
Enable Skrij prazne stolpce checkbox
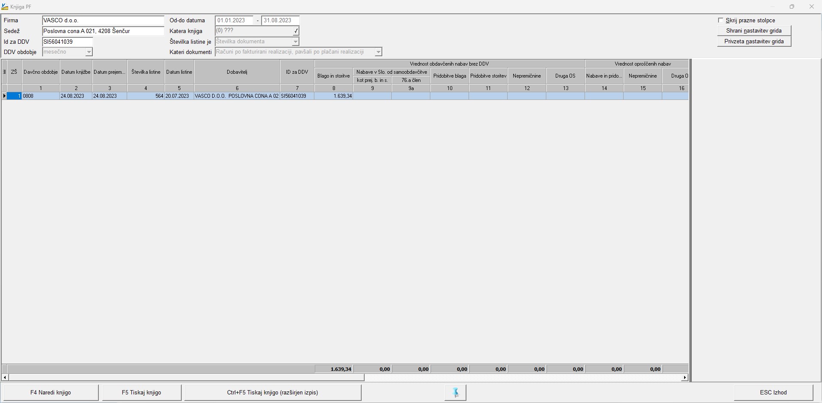tap(721, 20)
